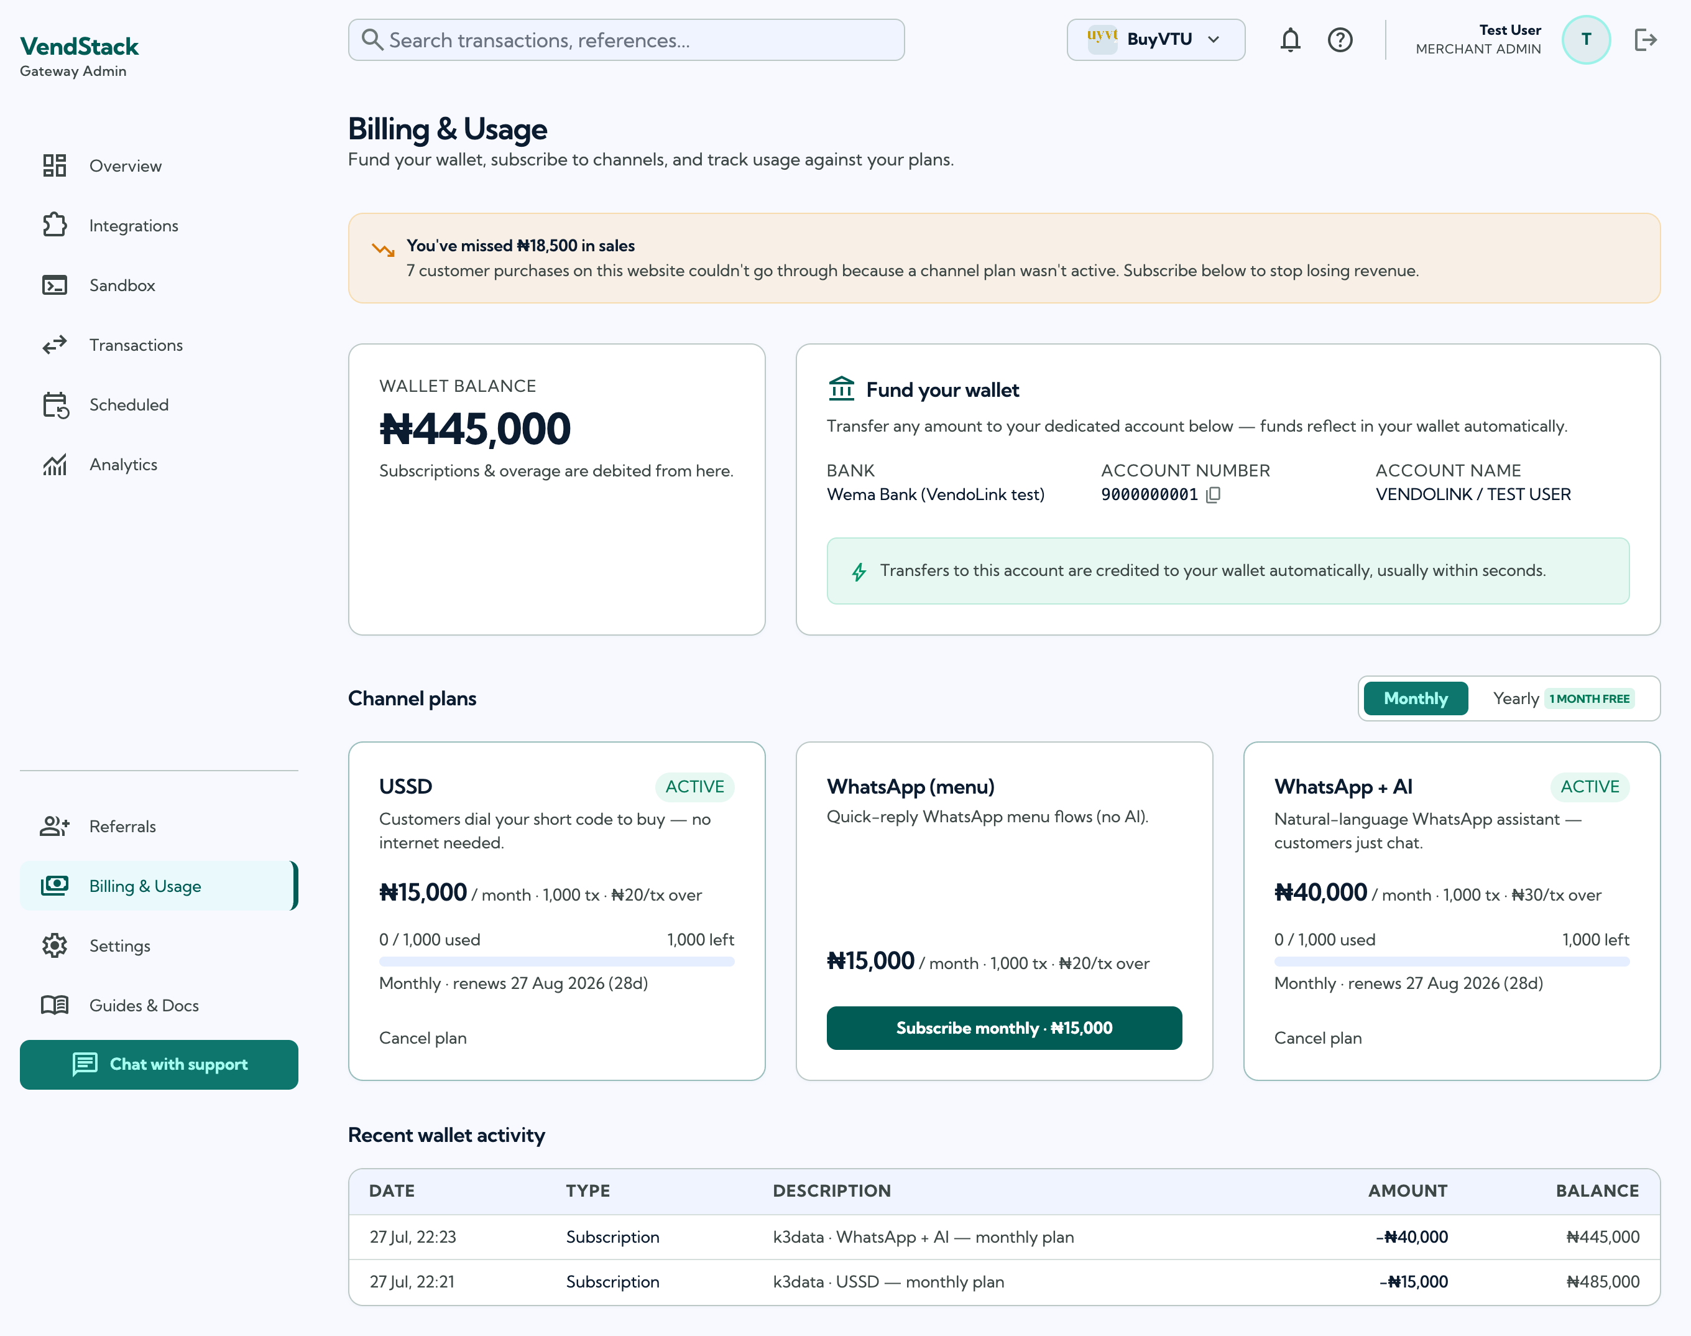Click the Transactions arrows icon
The width and height of the screenshot is (1691, 1336).
[55, 345]
